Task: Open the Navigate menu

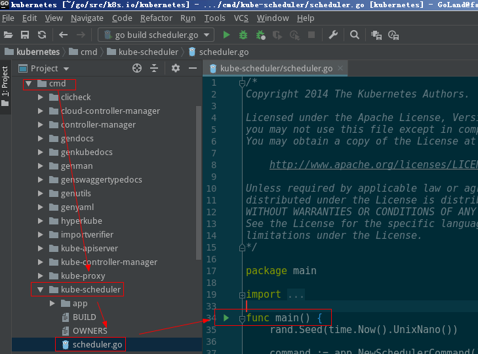Action: (x=87, y=18)
